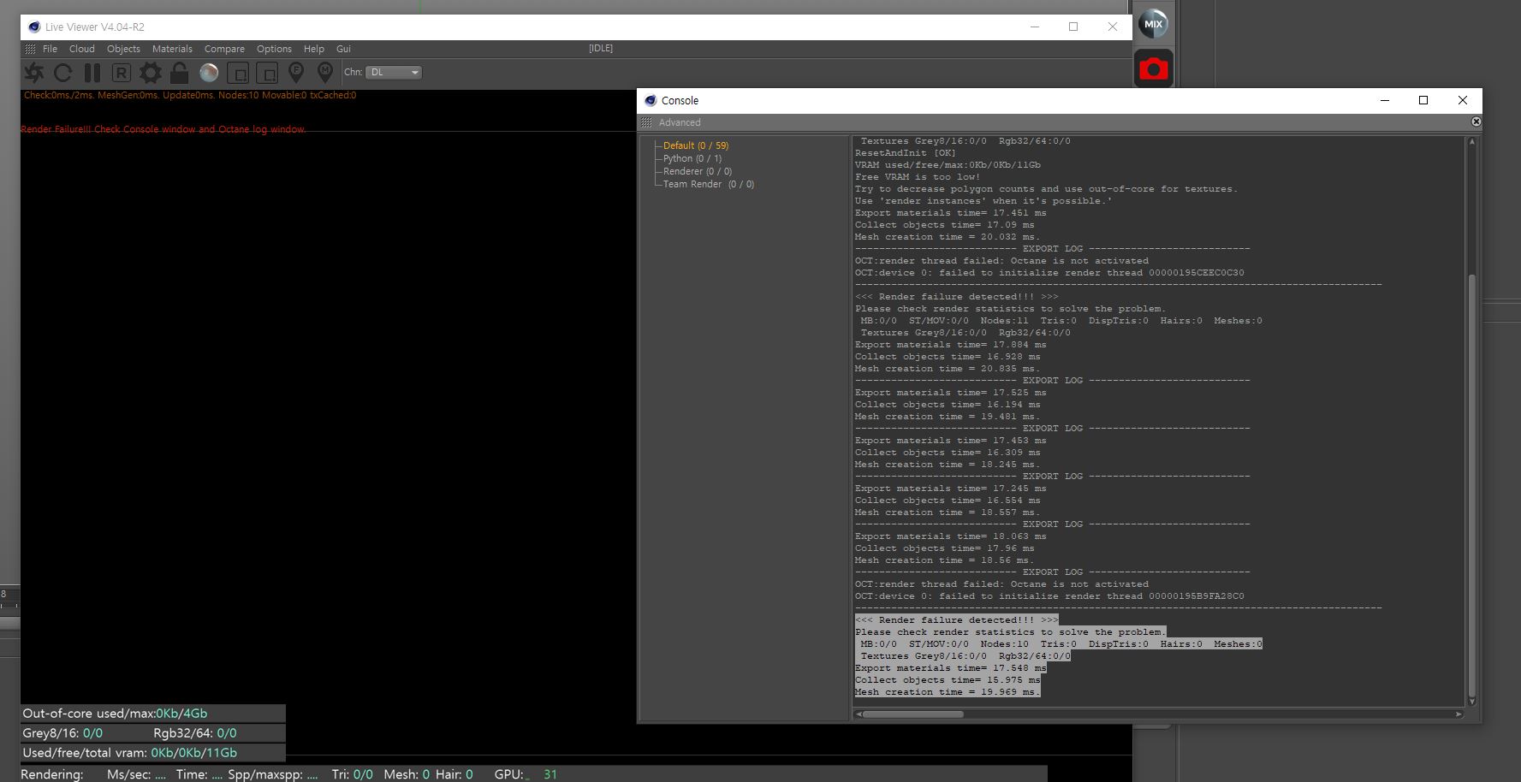Click 'Free VRAM is too low!' log line
The image size is (1521, 782).
918,177
